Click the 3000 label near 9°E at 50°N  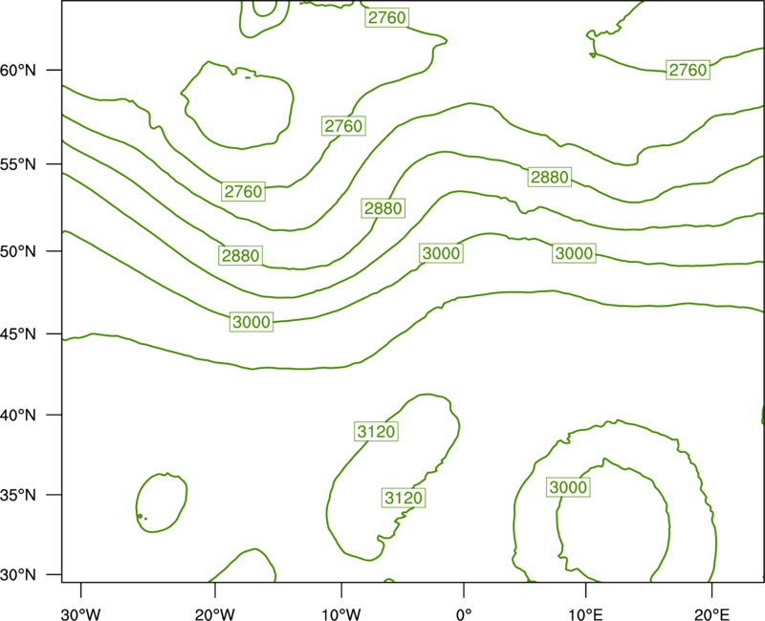575,253
